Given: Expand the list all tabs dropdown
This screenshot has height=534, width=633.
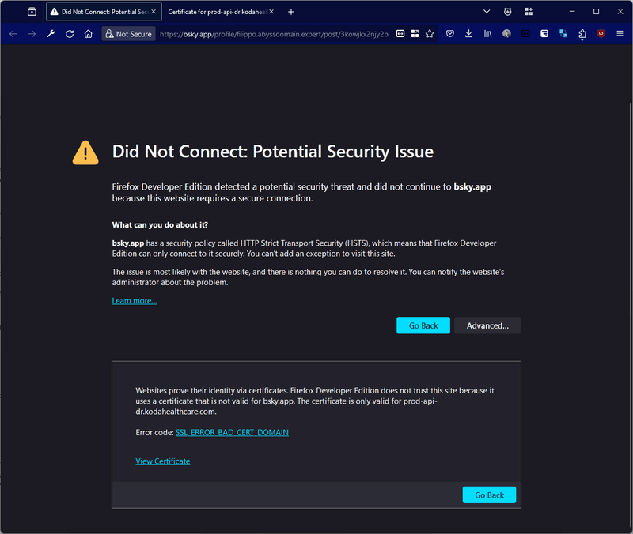Looking at the screenshot, I should coord(487,12).
